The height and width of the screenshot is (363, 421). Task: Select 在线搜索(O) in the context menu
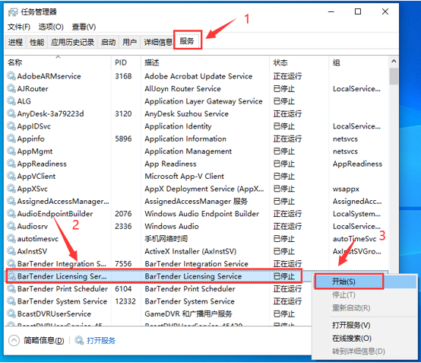(x=352, y=338)
